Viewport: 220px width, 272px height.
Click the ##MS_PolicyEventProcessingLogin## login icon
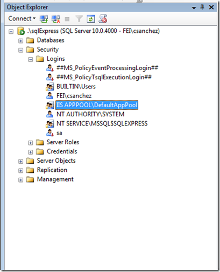pyautogui.click(x=49, y=68)
